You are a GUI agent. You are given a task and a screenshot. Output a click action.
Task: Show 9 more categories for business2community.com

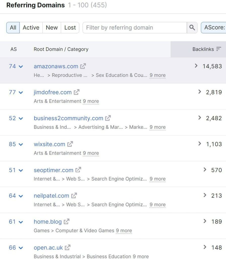[x=158, y=127]
